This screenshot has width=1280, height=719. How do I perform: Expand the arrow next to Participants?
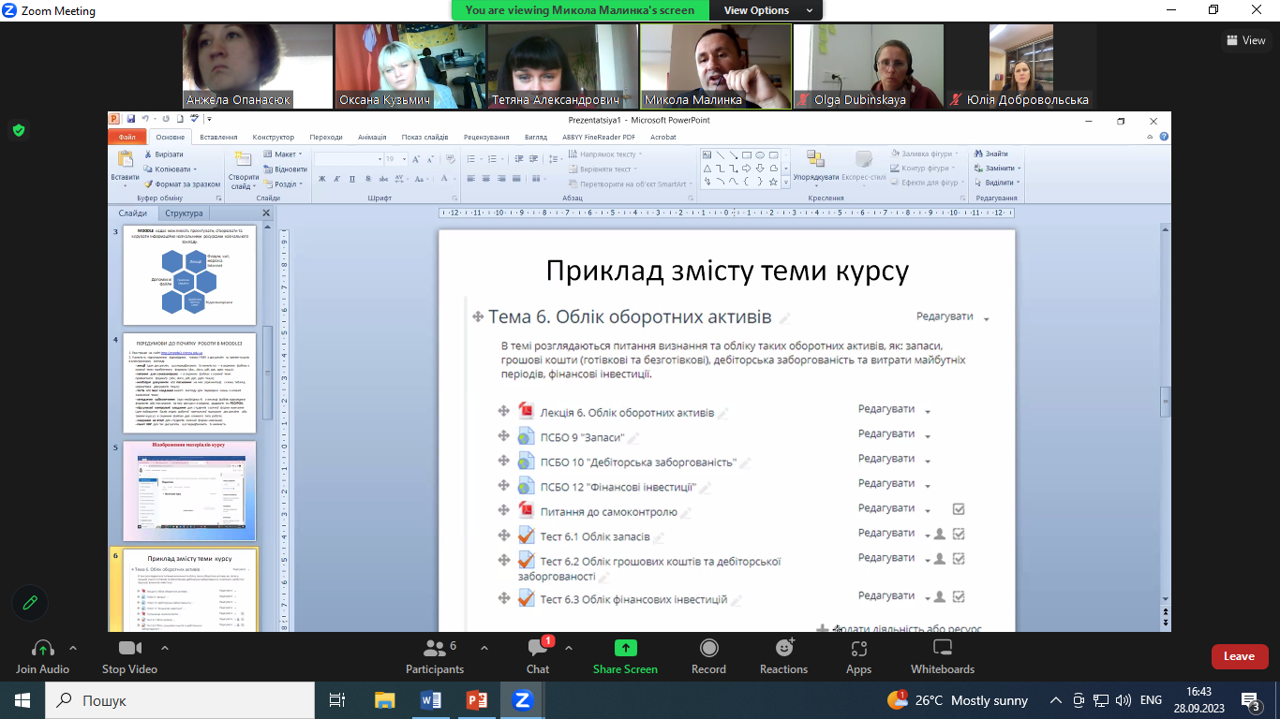[x=484, y=648]
